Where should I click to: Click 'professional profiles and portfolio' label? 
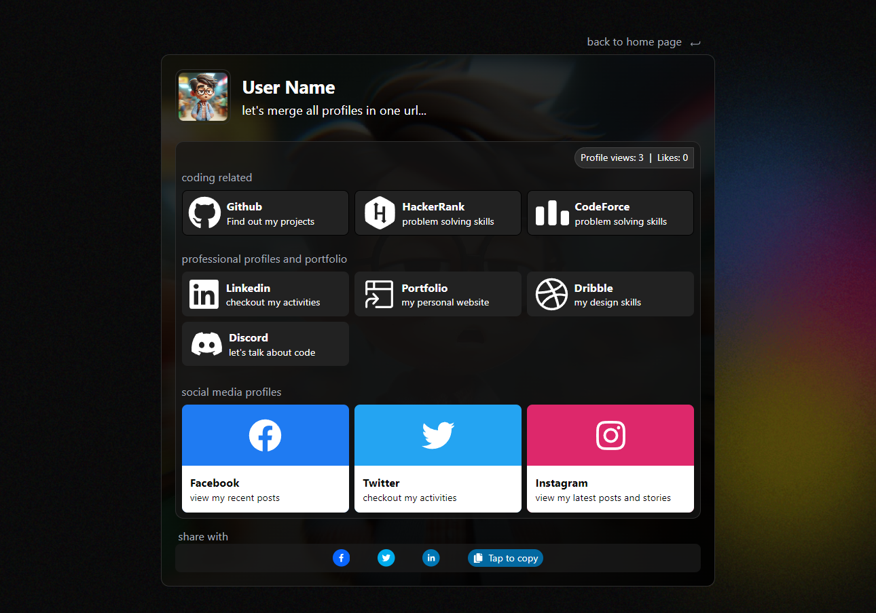[264, 259]
